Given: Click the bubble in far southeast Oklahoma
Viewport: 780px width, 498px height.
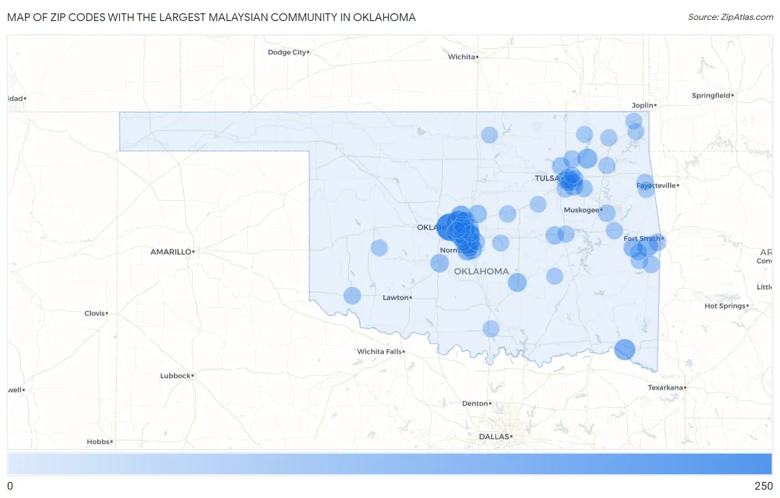Looking at the screenshot, I should coord(625,350).
